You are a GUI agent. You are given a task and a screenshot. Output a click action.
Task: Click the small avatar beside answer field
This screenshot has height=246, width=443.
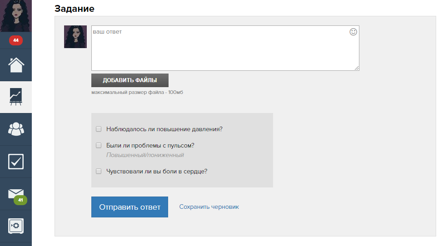(x=75, y=37)
